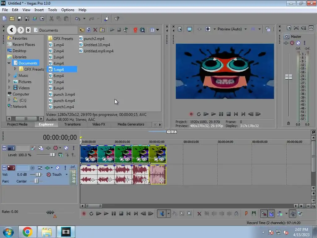Click the audio track Pan slider handle
317x238 pixels.
pos(36,181)
